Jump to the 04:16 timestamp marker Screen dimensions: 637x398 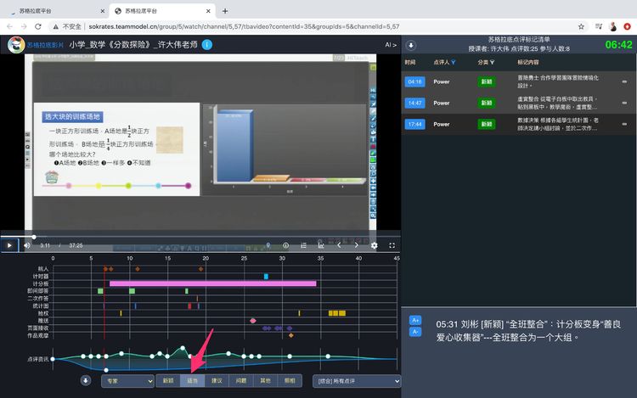point(414,81)
